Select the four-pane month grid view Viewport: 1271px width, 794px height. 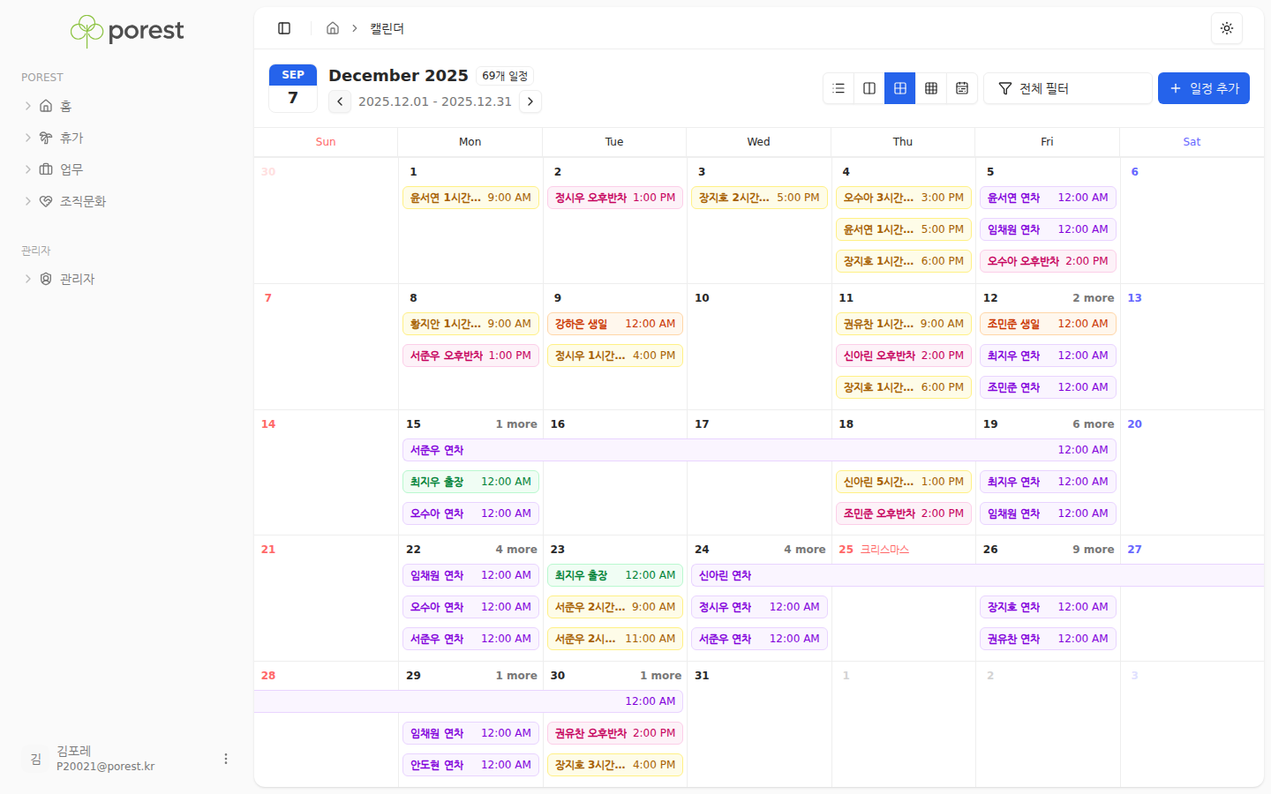[900, 88]
